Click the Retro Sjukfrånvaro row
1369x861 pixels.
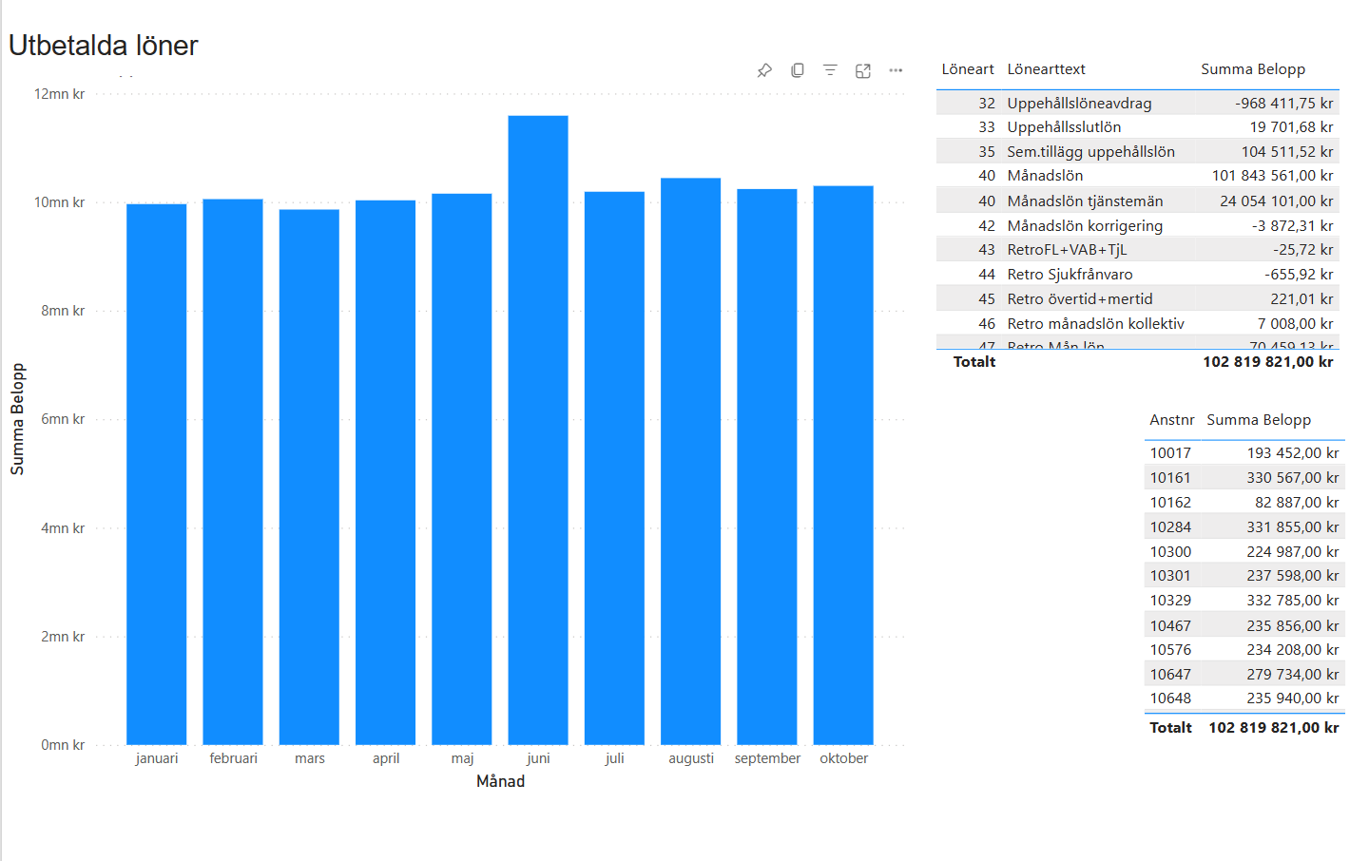[x=1138, y=275]
